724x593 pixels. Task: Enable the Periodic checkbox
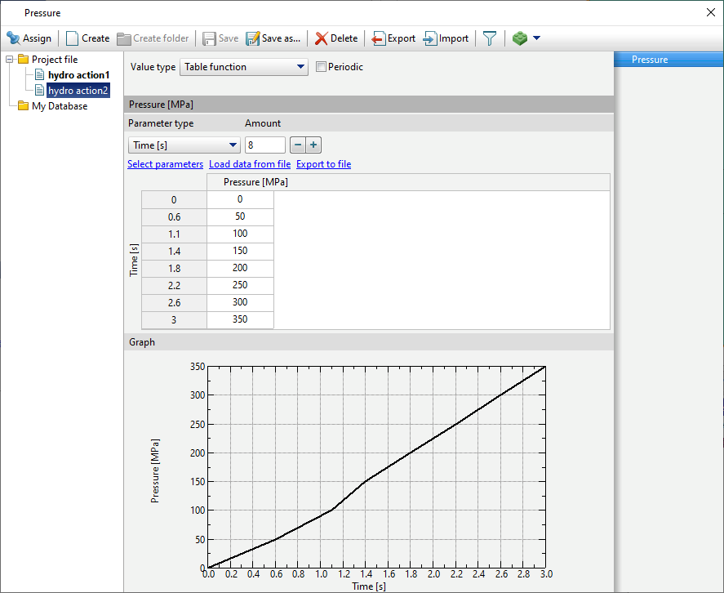321,67
